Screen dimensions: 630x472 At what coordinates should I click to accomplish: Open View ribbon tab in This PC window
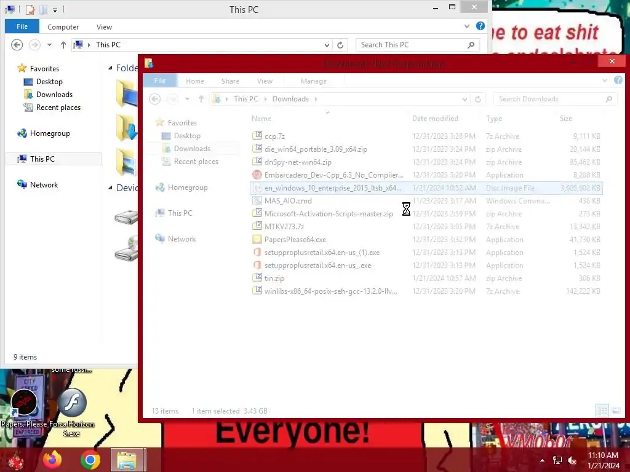click(104, 27)
